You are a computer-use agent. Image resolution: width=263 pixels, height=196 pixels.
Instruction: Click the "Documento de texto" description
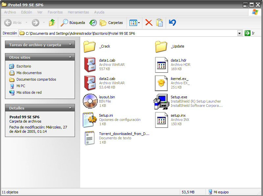115,138
